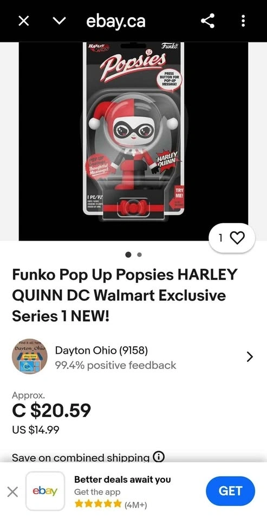Open Dayton Ohio (9158) seller profile
The height and width of the screenshot is (520, 267).
click(x=101, y=350)
